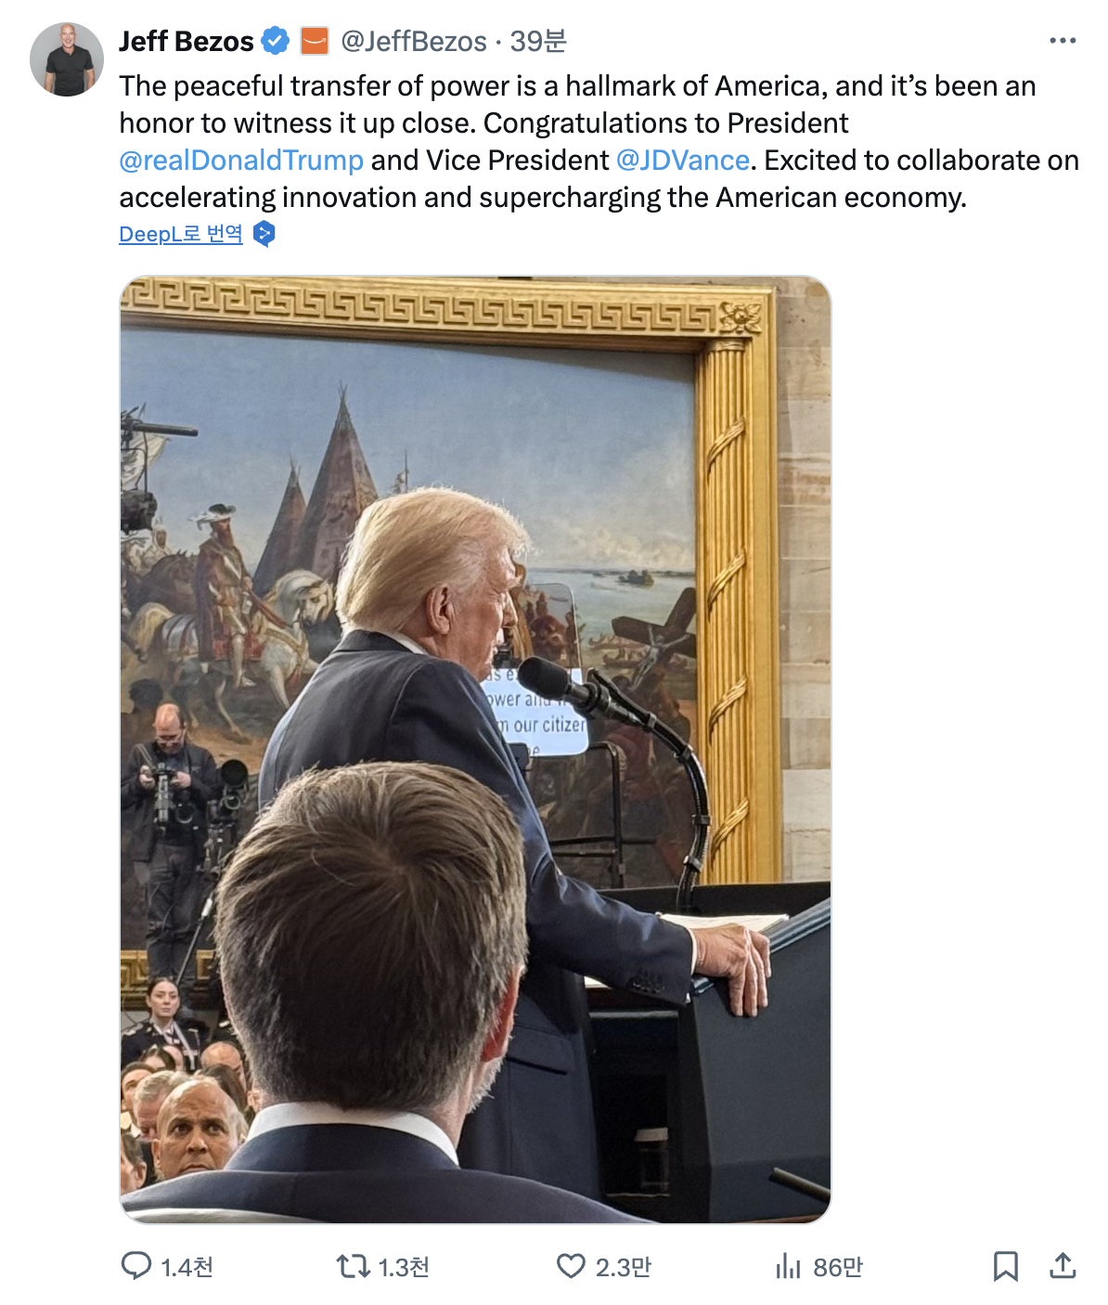
Task: Click the orange Amazon affiliation badge
Action: pyautogui.click(x=315, y=41)
